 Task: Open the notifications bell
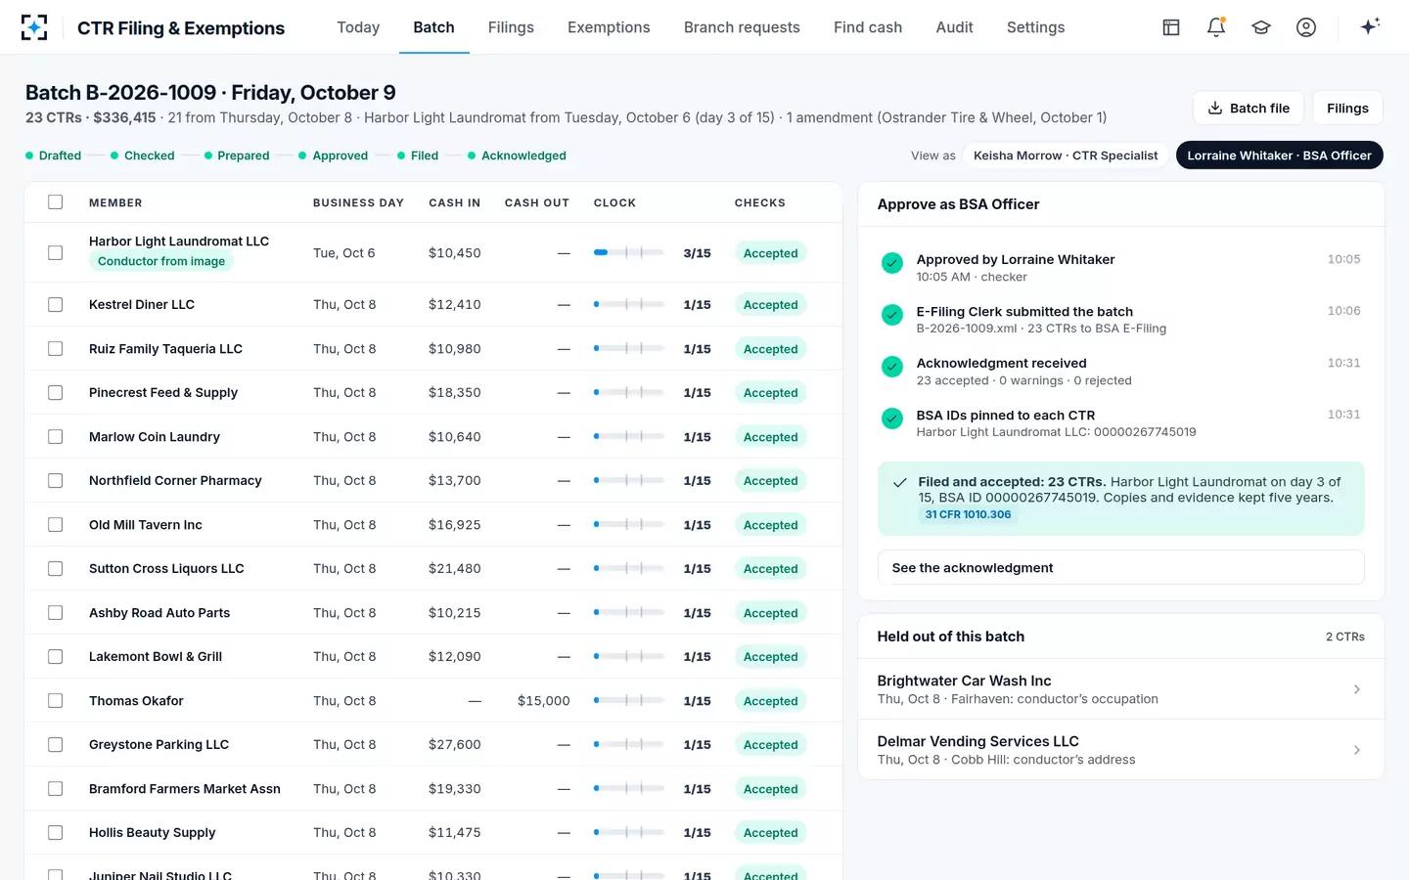pos(1216,27)
